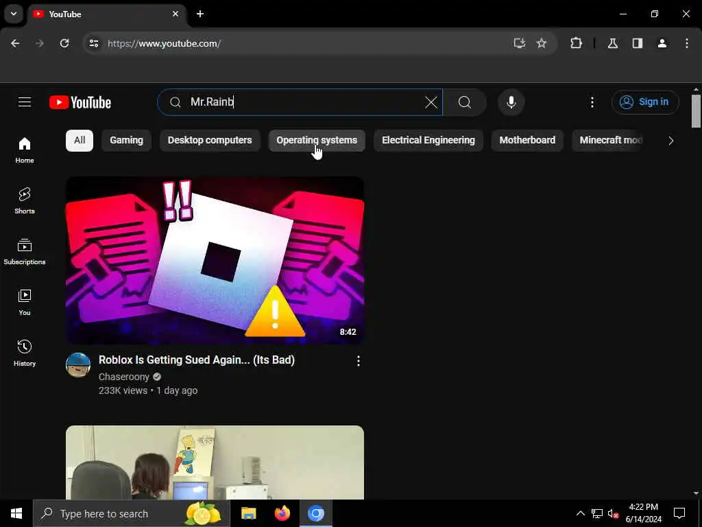Open Roblox Is Getting Sued Again video title

[197, 360]
